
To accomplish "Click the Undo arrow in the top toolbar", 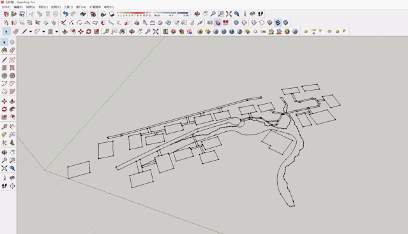I will 66,14.
